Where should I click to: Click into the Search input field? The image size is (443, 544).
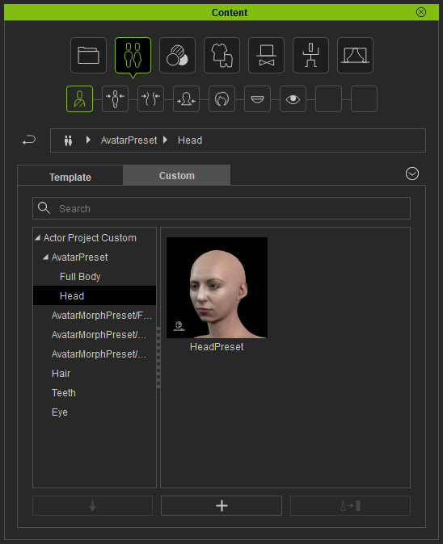coord(221,208)
